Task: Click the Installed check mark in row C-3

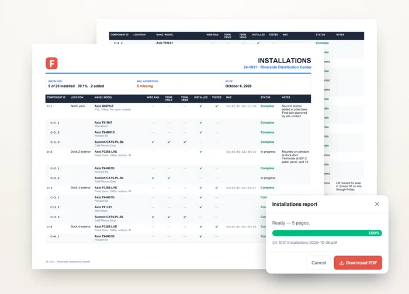Action: coord(200,187)
